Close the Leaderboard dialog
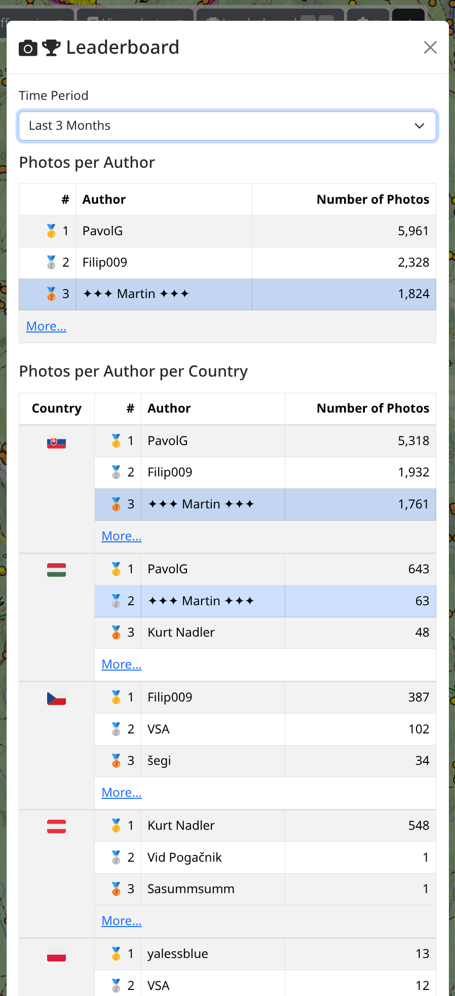Viewport: 455px width, 996px height. point(430,48)
